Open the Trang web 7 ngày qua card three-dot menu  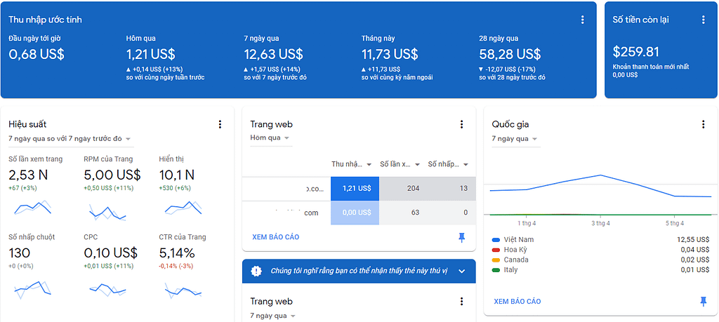(x=461, y=302)
